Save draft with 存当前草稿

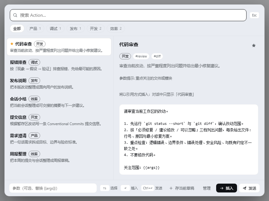pos(182,188)
